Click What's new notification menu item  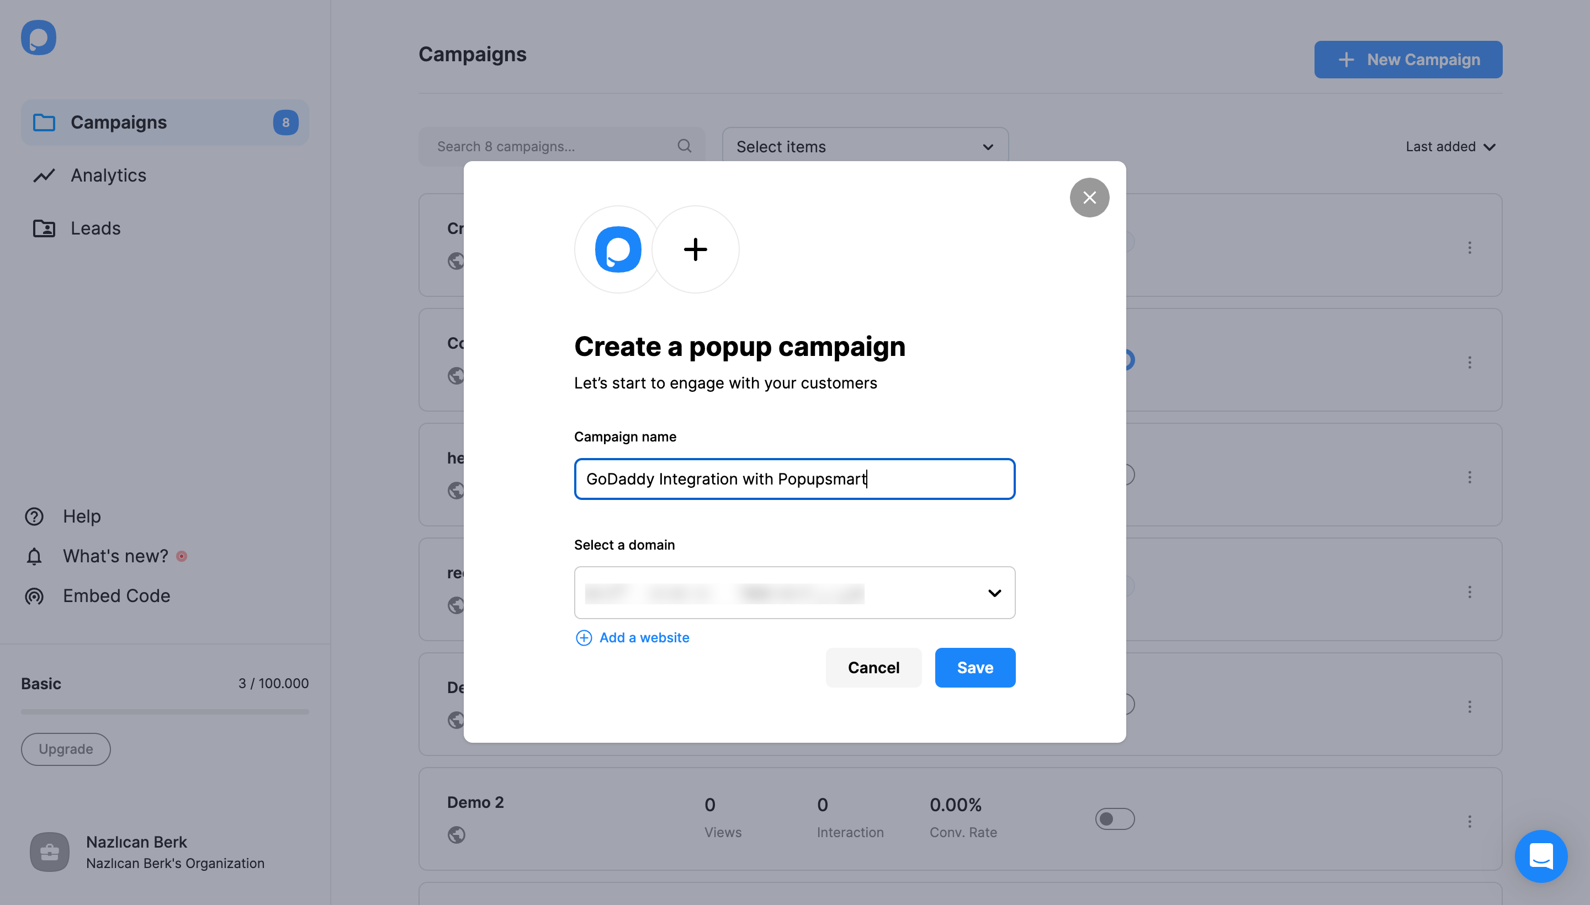pyautogui.click(x=115, y=556)
